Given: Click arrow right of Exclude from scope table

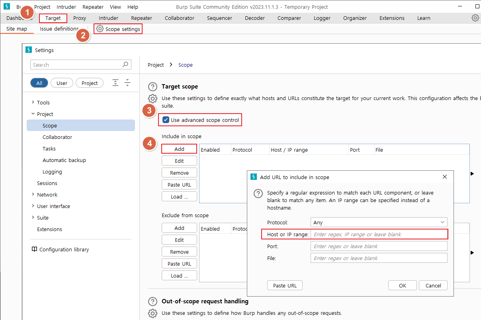Looking at the screenshot, I should pyautogui.click(x=472, y=253).
